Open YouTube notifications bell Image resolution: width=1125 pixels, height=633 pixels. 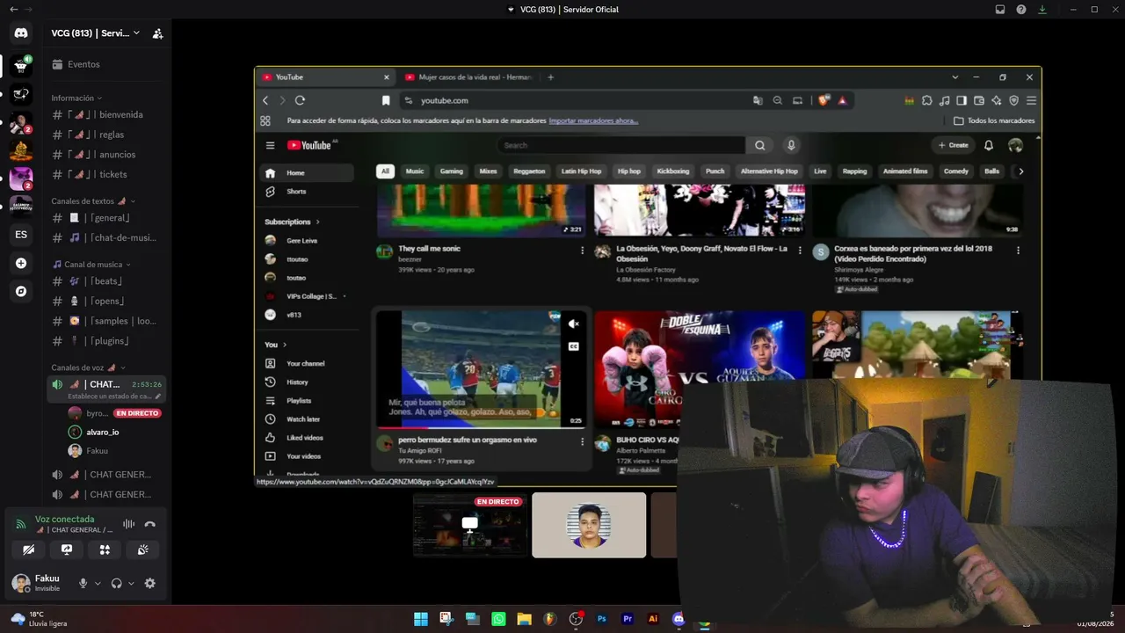(989, 145)
